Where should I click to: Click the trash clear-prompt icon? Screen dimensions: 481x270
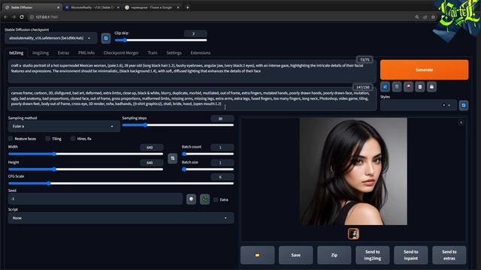pyautogui.click(x=397, y=87)
